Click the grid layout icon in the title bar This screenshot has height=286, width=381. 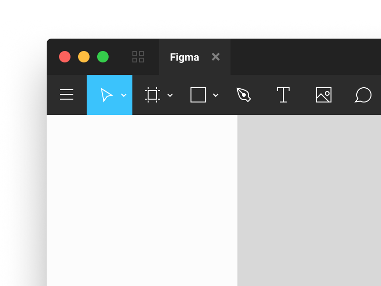pos(138,57)
